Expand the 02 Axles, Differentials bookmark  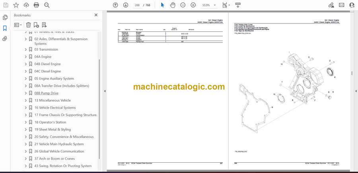point(25,39)
